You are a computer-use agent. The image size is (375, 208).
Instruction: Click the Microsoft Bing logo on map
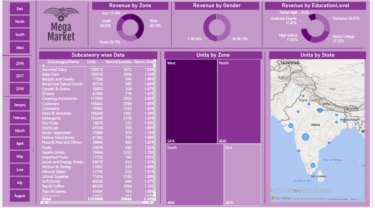[274, 198]
